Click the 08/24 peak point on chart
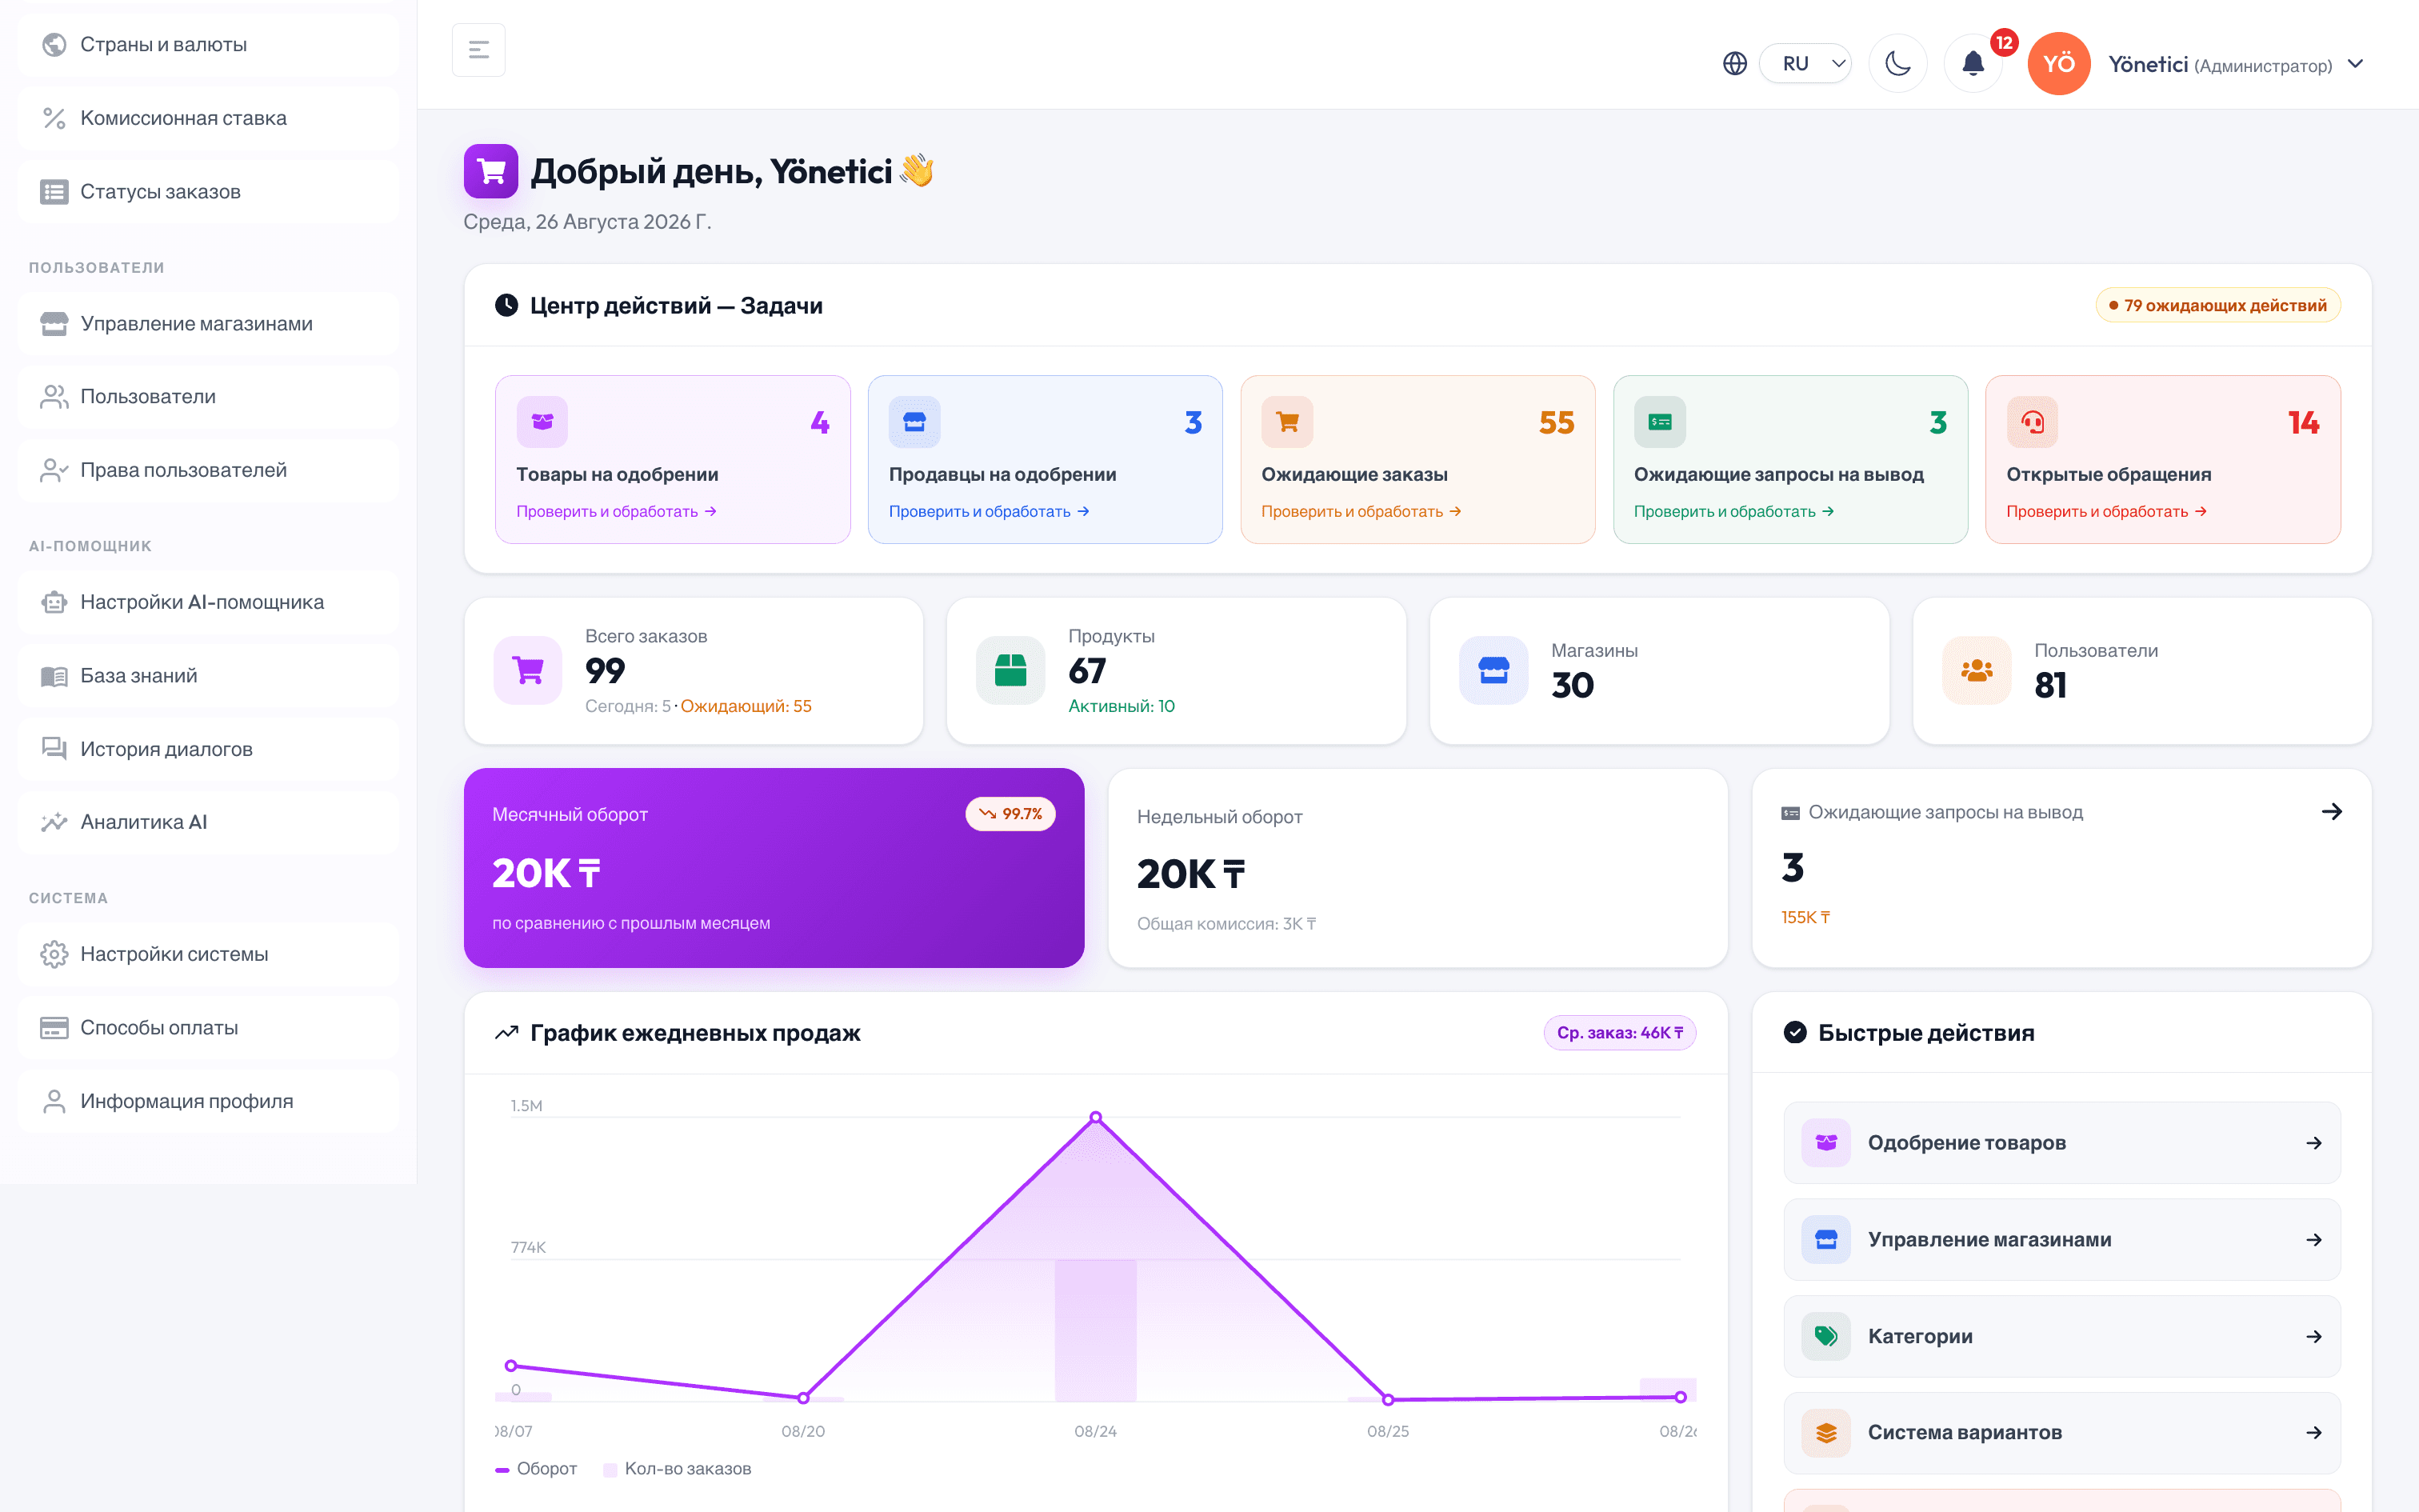The image size is (2419, 1512). [1096, 1117]
